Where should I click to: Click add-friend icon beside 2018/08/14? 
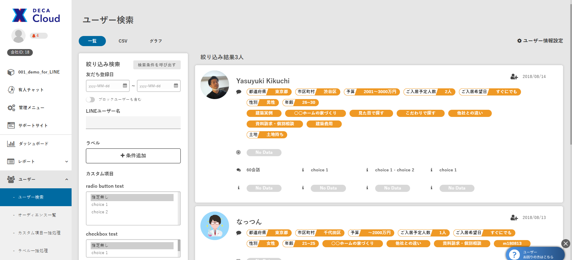[x=514, y=77]
